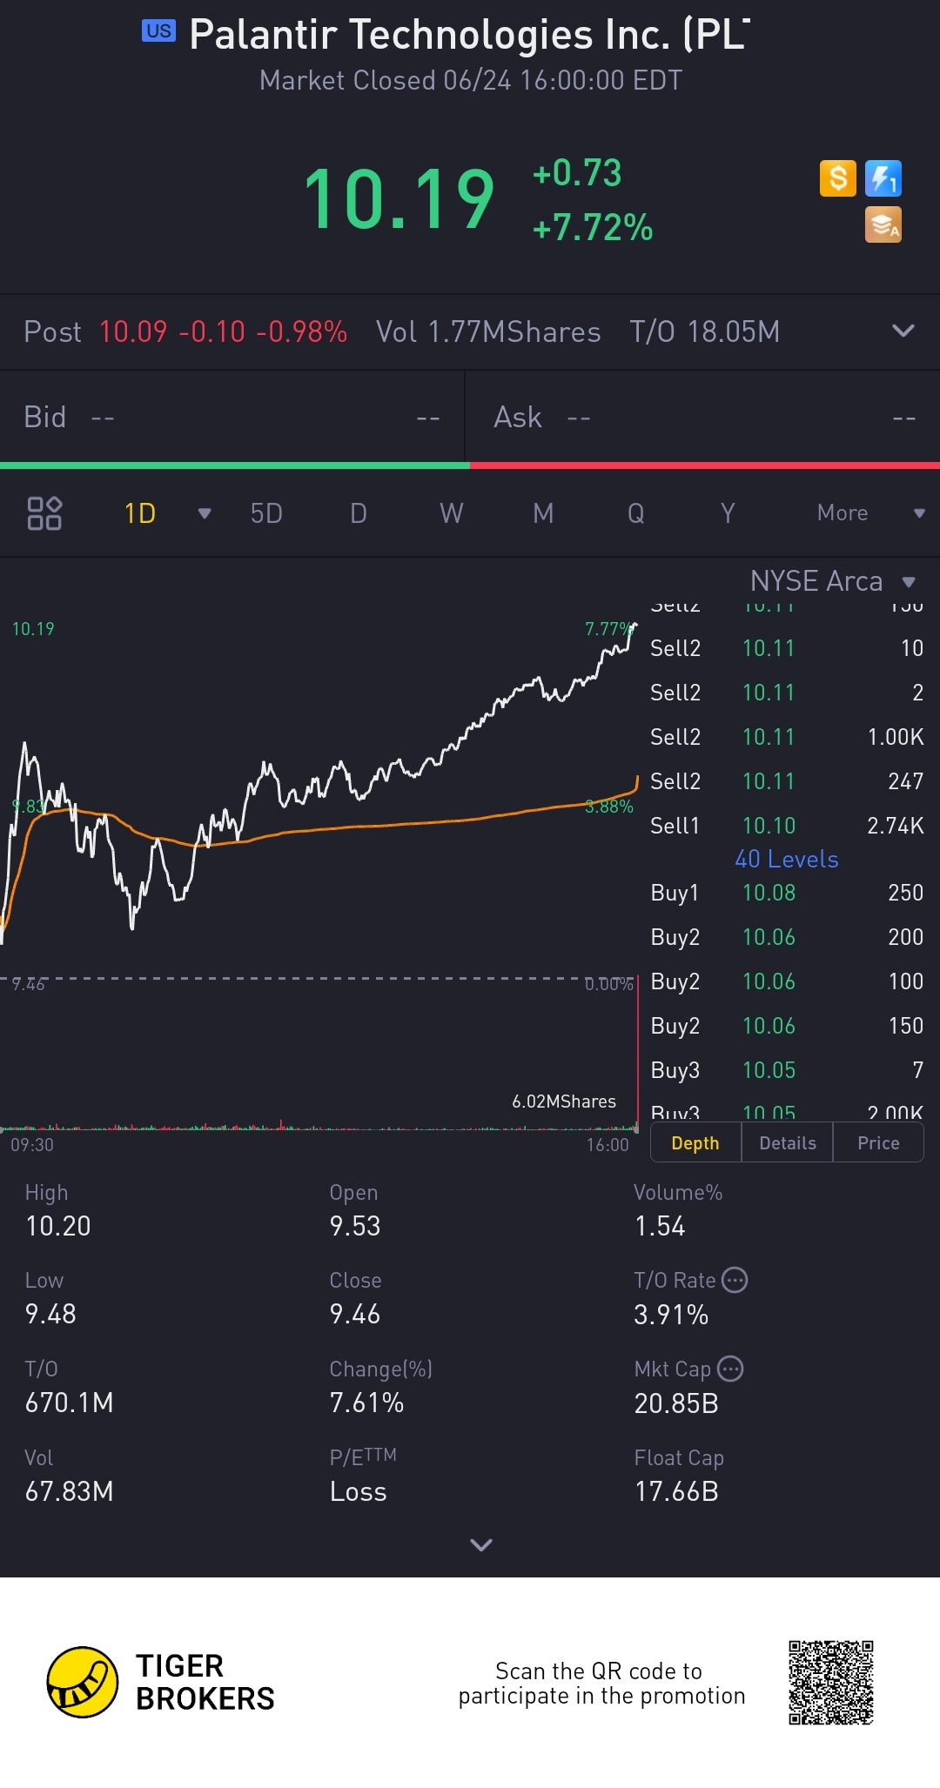940x1788 pixels.
Task: Tap the 10.19 last price
Action: tap(399, 200)
